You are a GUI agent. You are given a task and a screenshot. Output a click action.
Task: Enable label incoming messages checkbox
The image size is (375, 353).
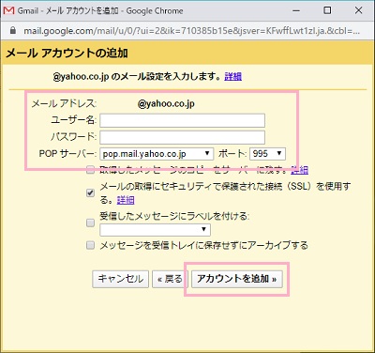tap(90, 223)
